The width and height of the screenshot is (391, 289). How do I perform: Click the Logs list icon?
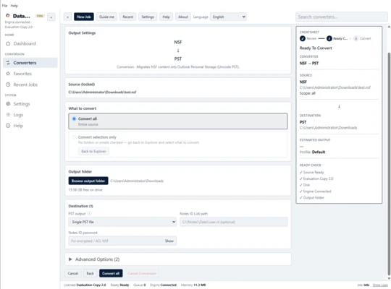(x=8, y=115)
